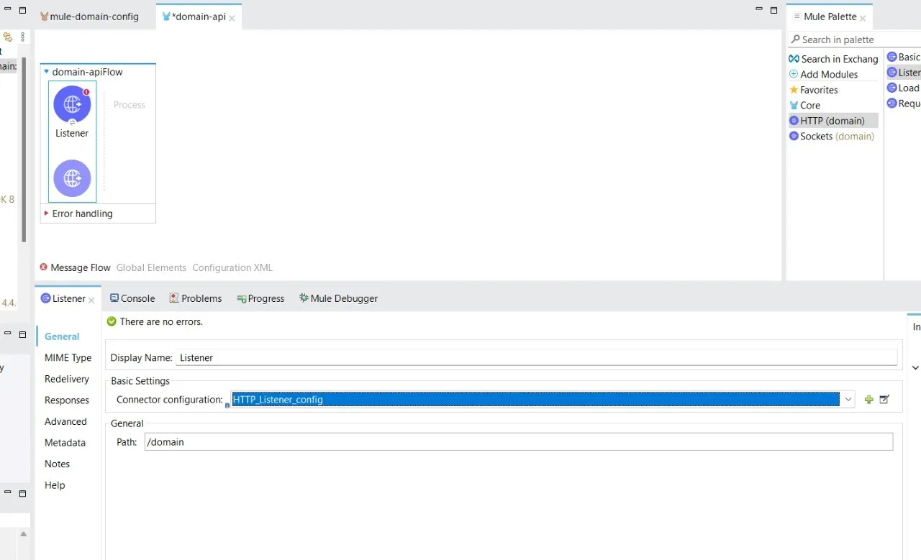This screenshot has height=560, width=921.
Task: Select the Core module in the palette
Action: [x=804, y=105]
